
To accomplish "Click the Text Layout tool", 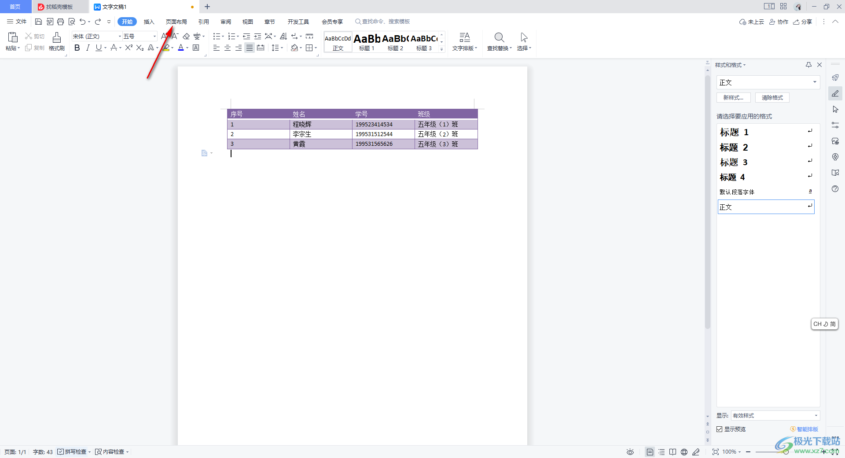I will point(465,42).
